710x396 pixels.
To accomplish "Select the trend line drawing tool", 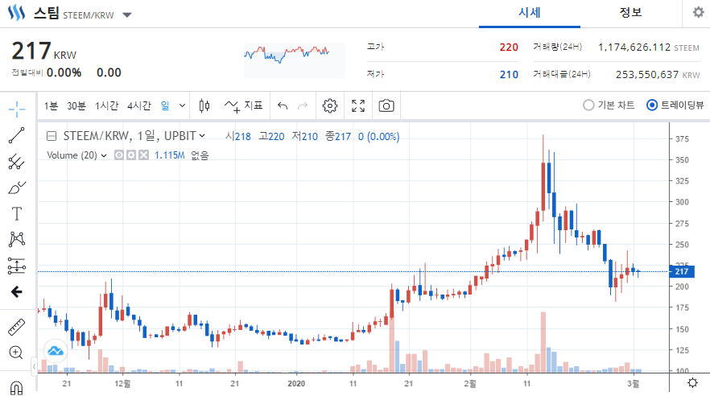I will tap(17, 135).
